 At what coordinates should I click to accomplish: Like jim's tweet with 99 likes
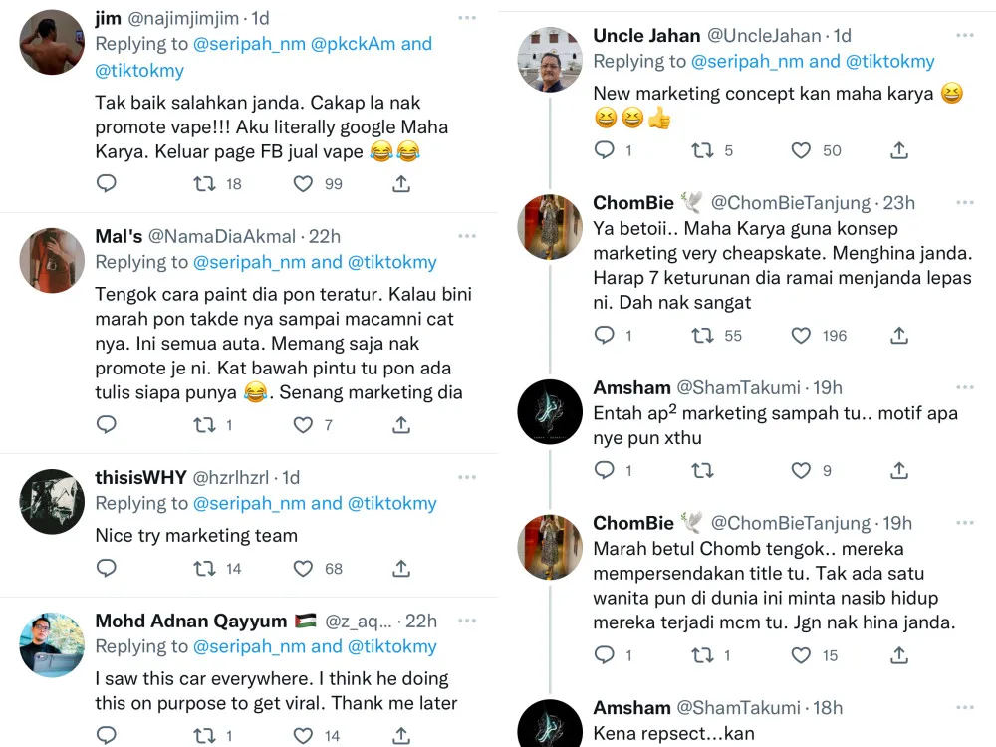click(304, 184)
